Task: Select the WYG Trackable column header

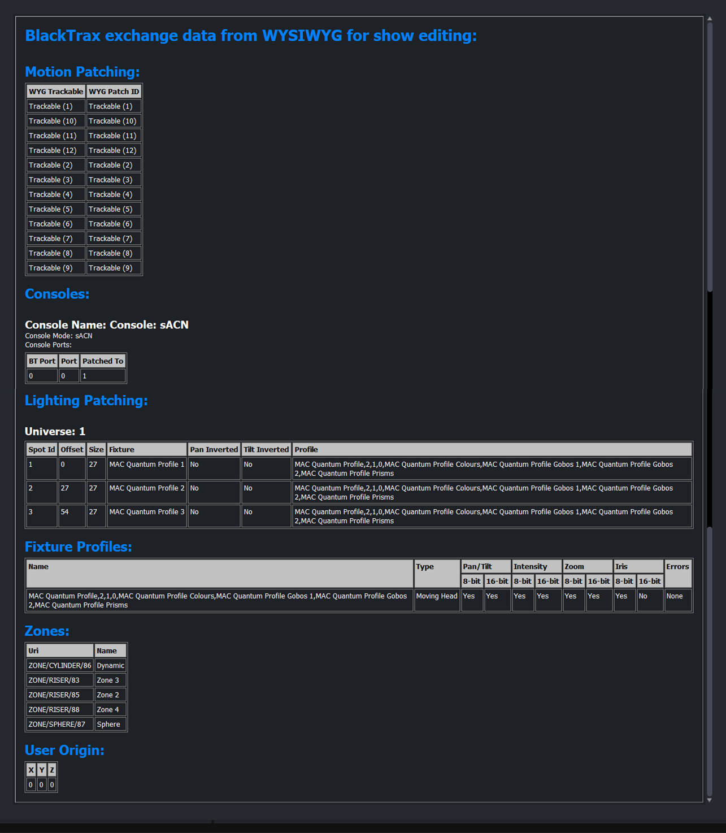Action: coord(56,92)
